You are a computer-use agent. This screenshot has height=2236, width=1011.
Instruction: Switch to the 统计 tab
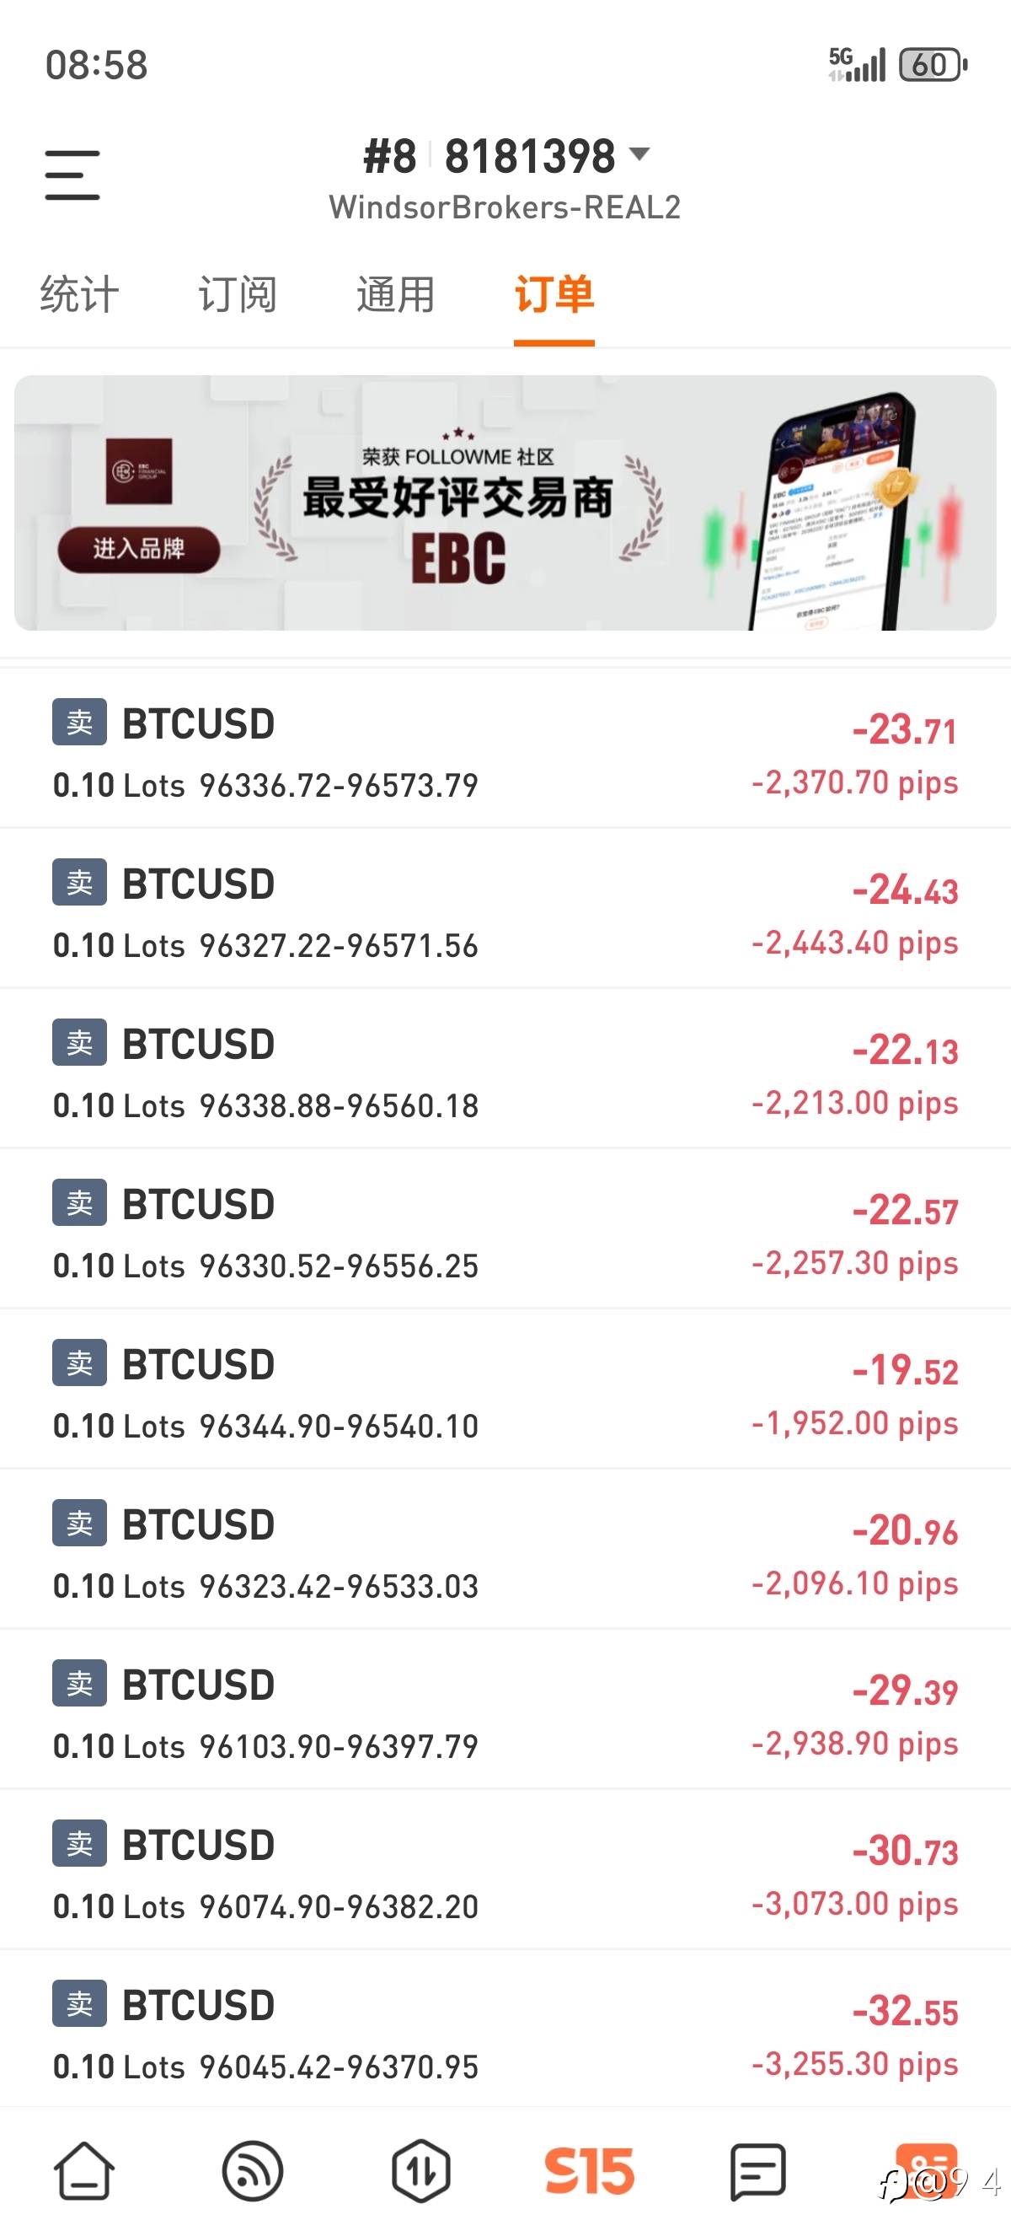pos(79,294)
